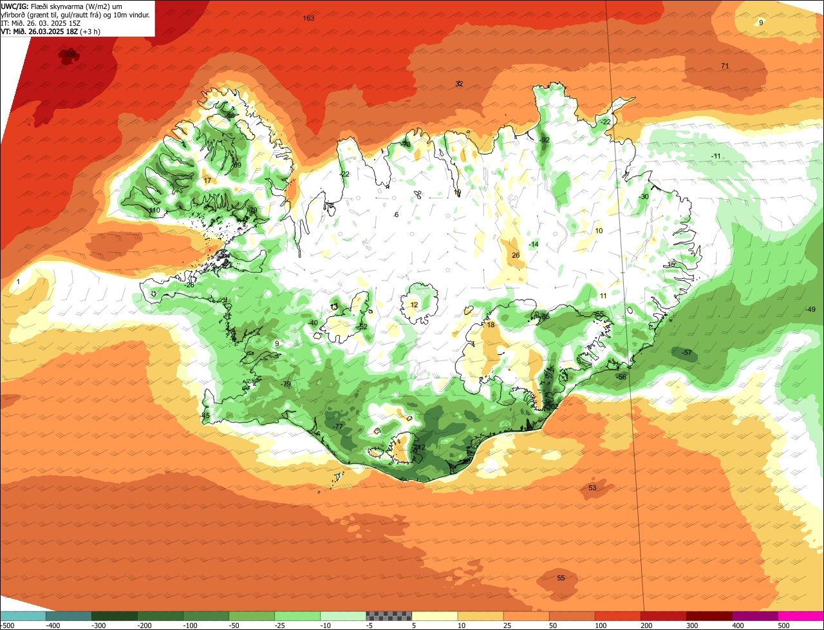This screenshot has width=824, height=630.
Task: Click the '100' legend label
Action: [600, 625]
